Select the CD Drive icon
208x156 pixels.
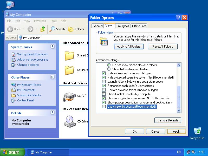[x=70, y=121]
